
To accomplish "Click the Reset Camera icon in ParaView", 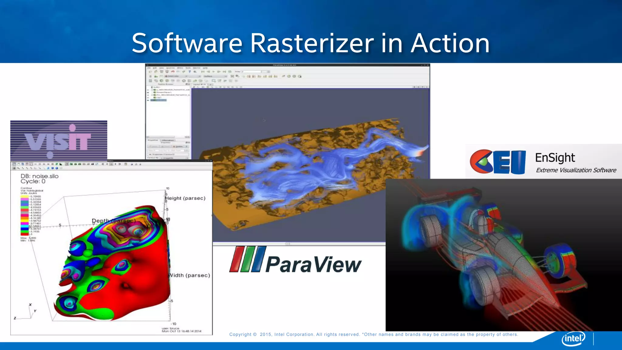I will [232, 76].
